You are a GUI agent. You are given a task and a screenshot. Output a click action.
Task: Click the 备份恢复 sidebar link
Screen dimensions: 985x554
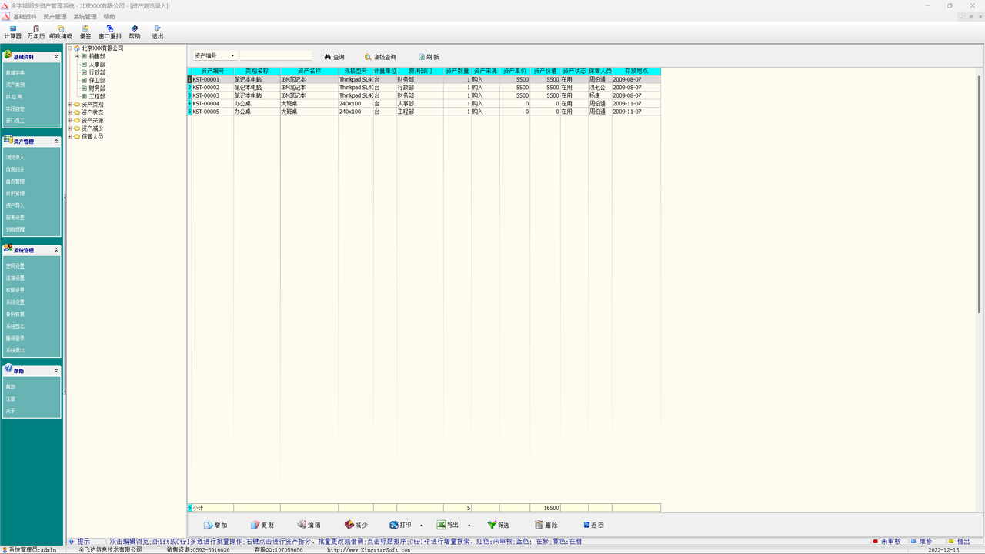pyautogui.click(x=15, y=314)
